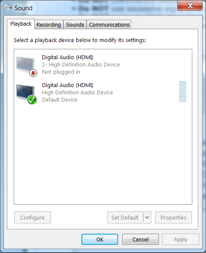206x253 pixels.
Task: Select the Playback tab
Action: point(21,24)
